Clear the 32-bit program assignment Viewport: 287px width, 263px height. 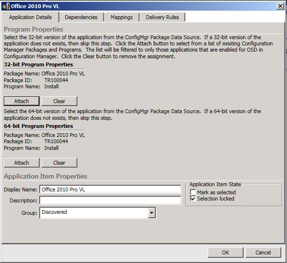tap(59, 101)
